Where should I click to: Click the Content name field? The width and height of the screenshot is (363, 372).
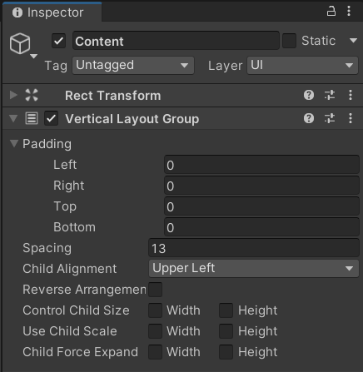tap(176, 41)
